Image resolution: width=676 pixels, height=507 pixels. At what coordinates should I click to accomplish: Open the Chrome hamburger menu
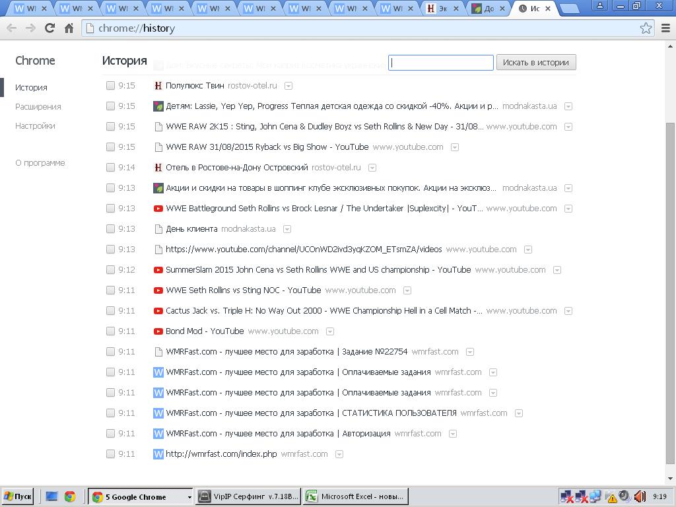click(665, 28)
